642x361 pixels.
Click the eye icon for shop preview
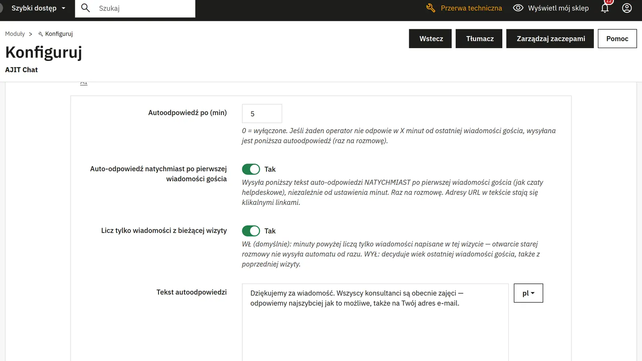click(x=518, y=8)
